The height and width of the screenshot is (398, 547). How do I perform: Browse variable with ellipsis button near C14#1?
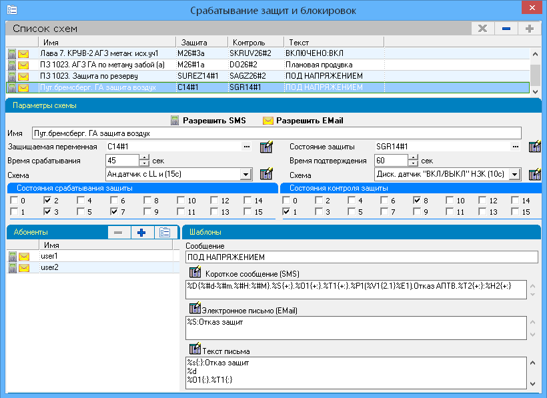[247, 147]
